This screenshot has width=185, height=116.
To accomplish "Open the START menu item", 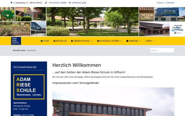I will [x=45, y=41].
